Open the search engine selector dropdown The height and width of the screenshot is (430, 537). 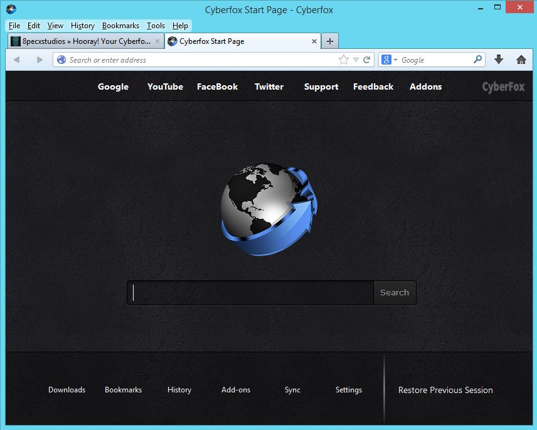(x=390, y=60)
